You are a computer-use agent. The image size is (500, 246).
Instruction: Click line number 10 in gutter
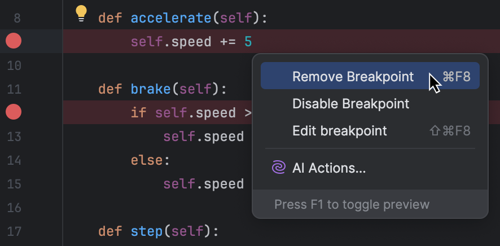(x=15, y=65)
